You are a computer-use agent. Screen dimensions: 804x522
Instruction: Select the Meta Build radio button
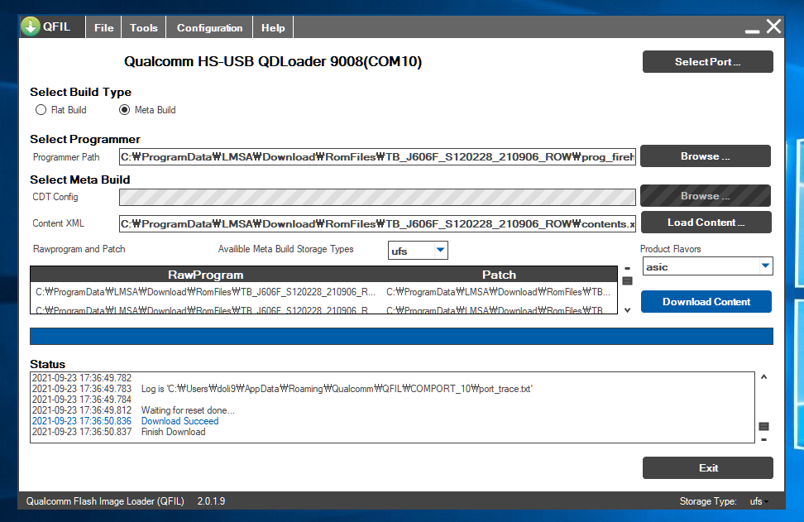pyautogui.click(x=125, y=110)
